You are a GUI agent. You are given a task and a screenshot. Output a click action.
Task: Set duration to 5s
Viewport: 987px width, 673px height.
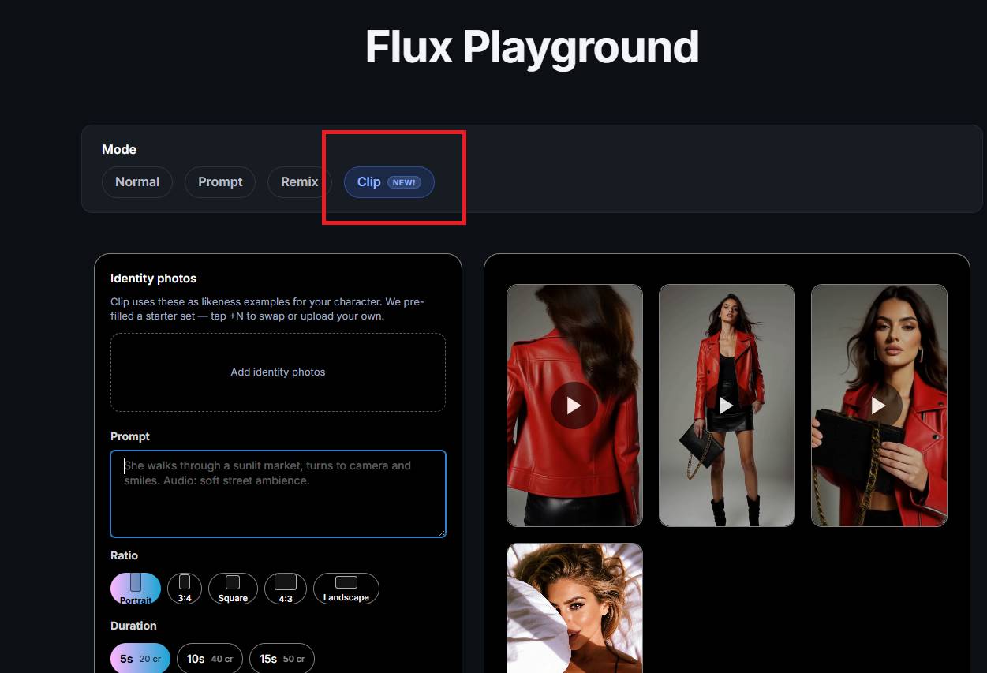(x=140, y=659)
